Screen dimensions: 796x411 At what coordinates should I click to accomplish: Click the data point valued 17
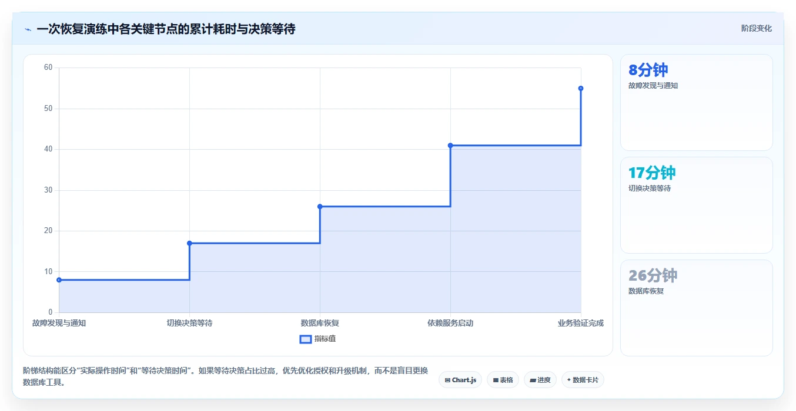pos(189,243)
